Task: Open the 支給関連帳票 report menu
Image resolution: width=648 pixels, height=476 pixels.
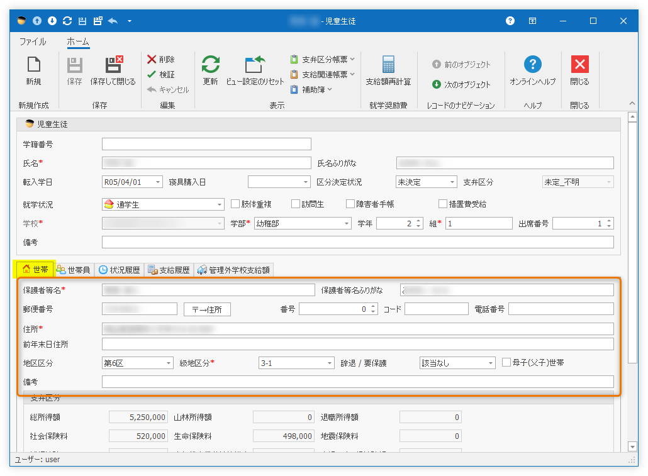Action: point(322,74)
